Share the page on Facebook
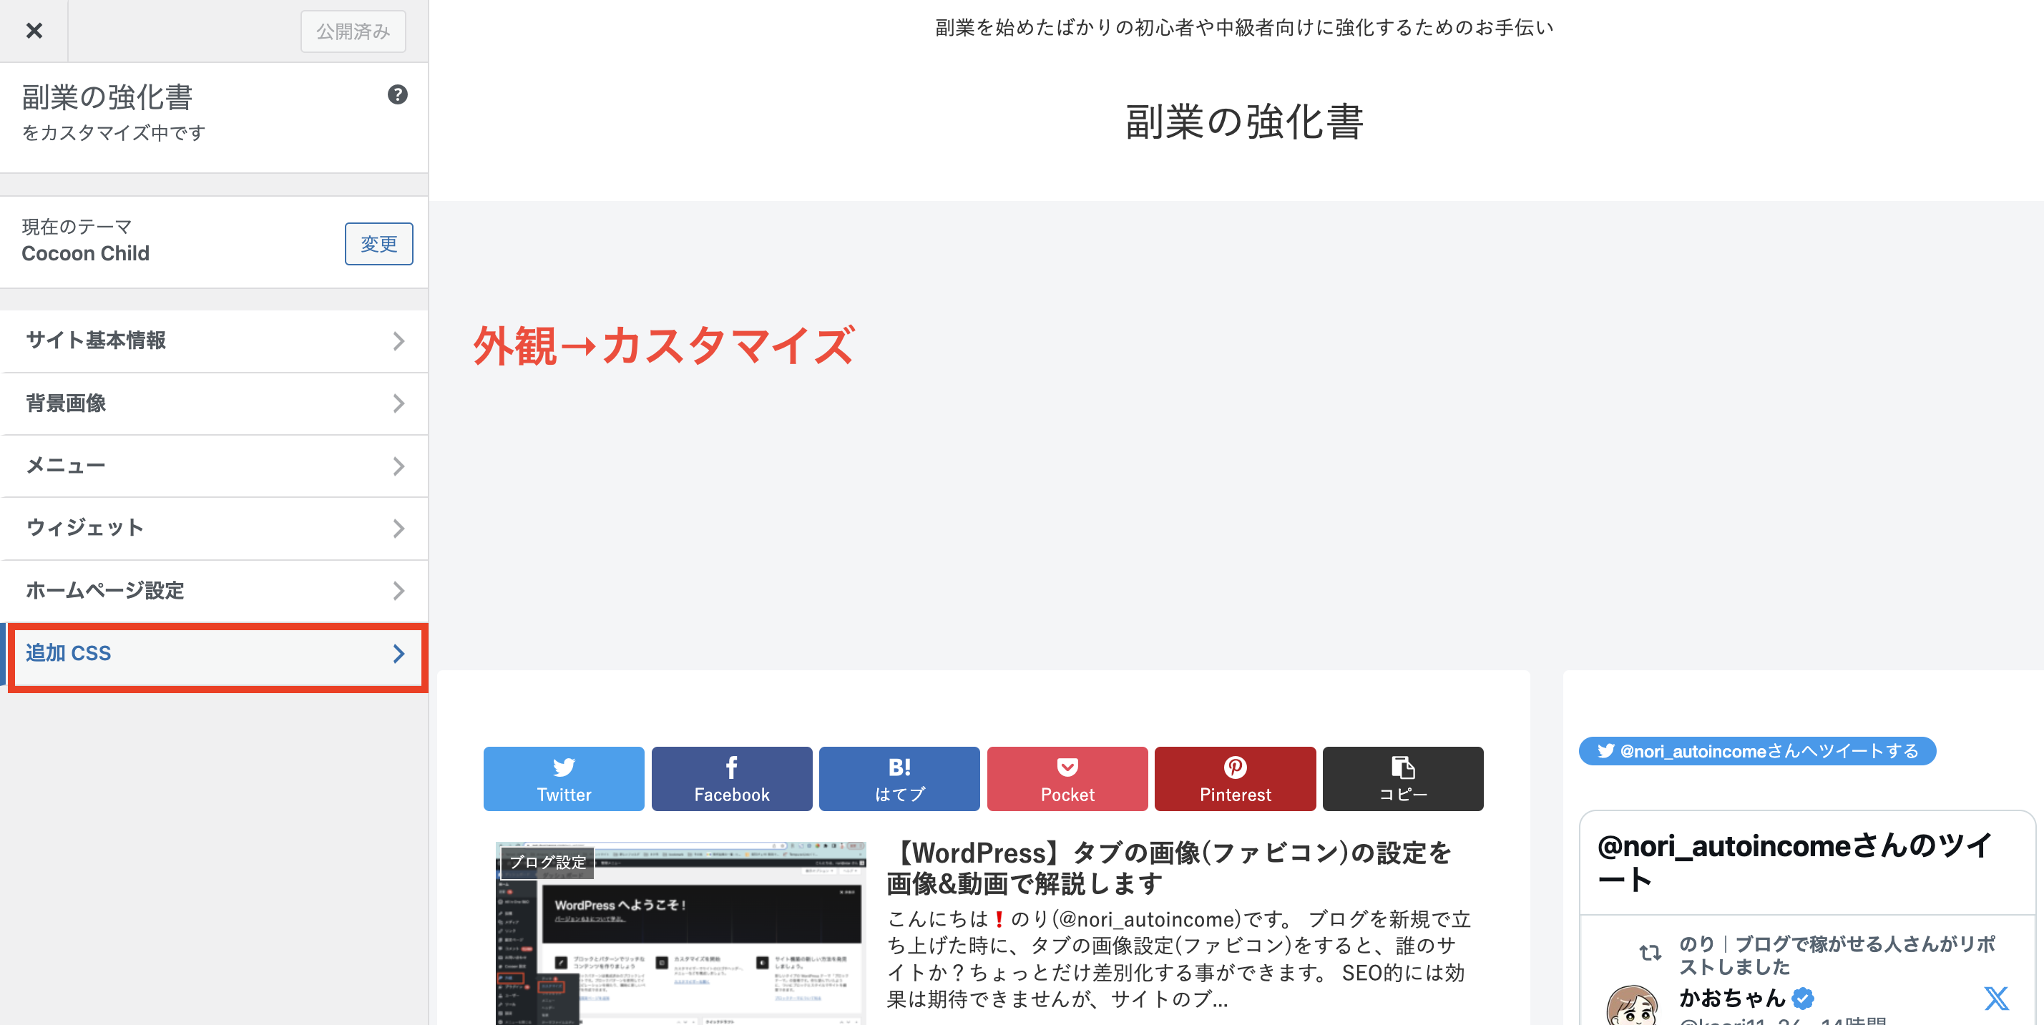 (732, 778)
